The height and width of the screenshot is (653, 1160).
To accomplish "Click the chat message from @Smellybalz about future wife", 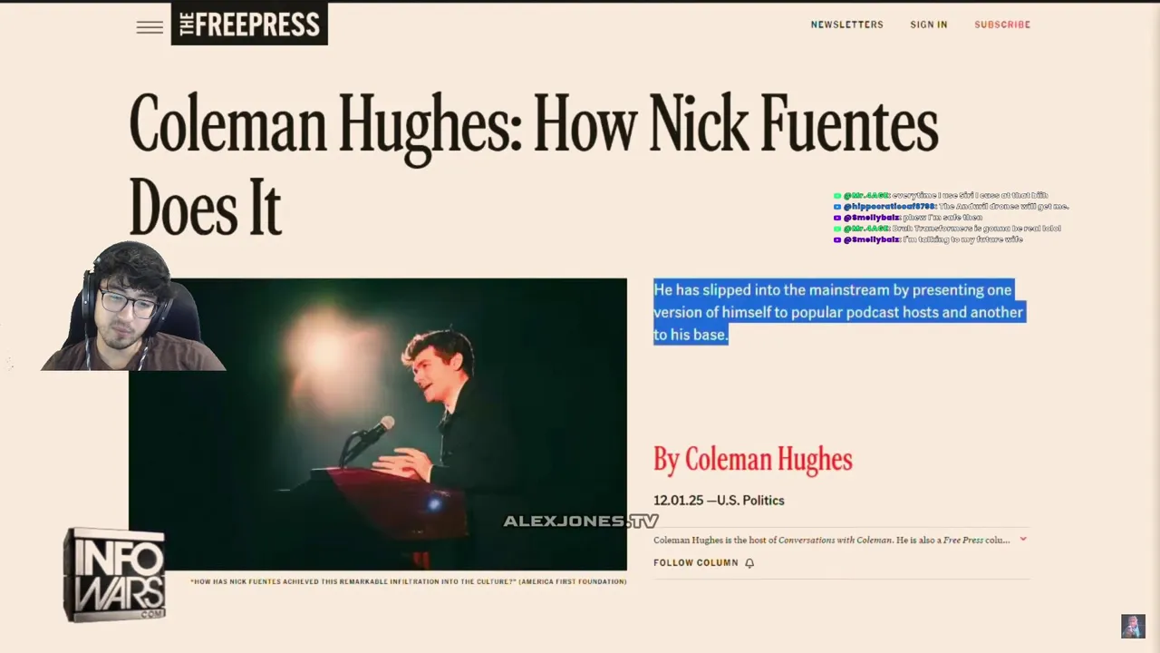I will tap(928, 239).
